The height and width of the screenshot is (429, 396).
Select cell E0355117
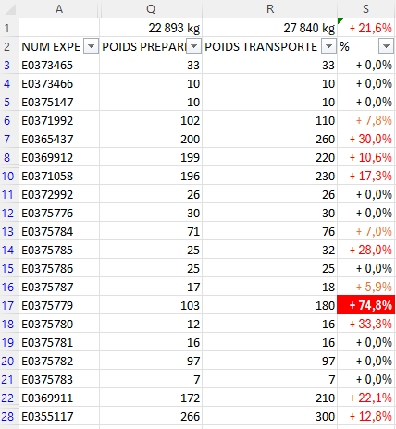click(x=59, y=417)
